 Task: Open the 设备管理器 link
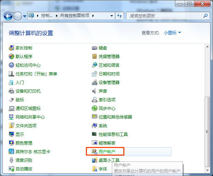[x=109, y=82]
